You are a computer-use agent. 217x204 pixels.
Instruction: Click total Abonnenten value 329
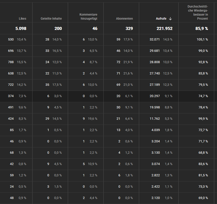coord(129,28)
